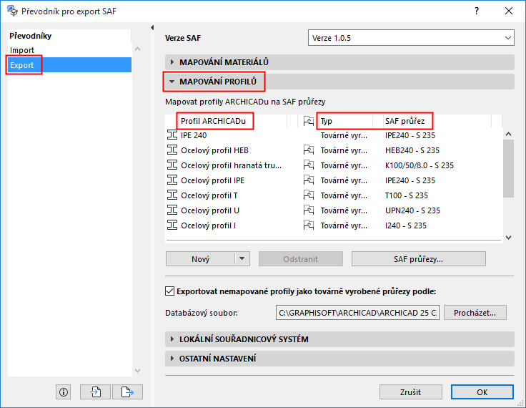Click the profile icon beside Ocelový profil T
This screenshot has height=408, width=526.
click(172, 195)
